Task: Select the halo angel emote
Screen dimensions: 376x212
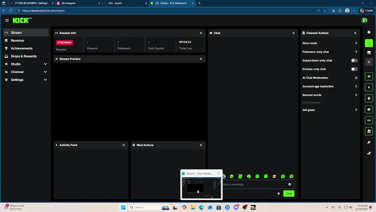Action: [x=240, y=176]
